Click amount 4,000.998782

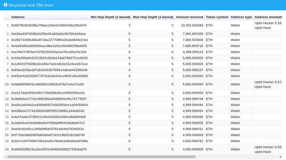[x=193, y=141]
